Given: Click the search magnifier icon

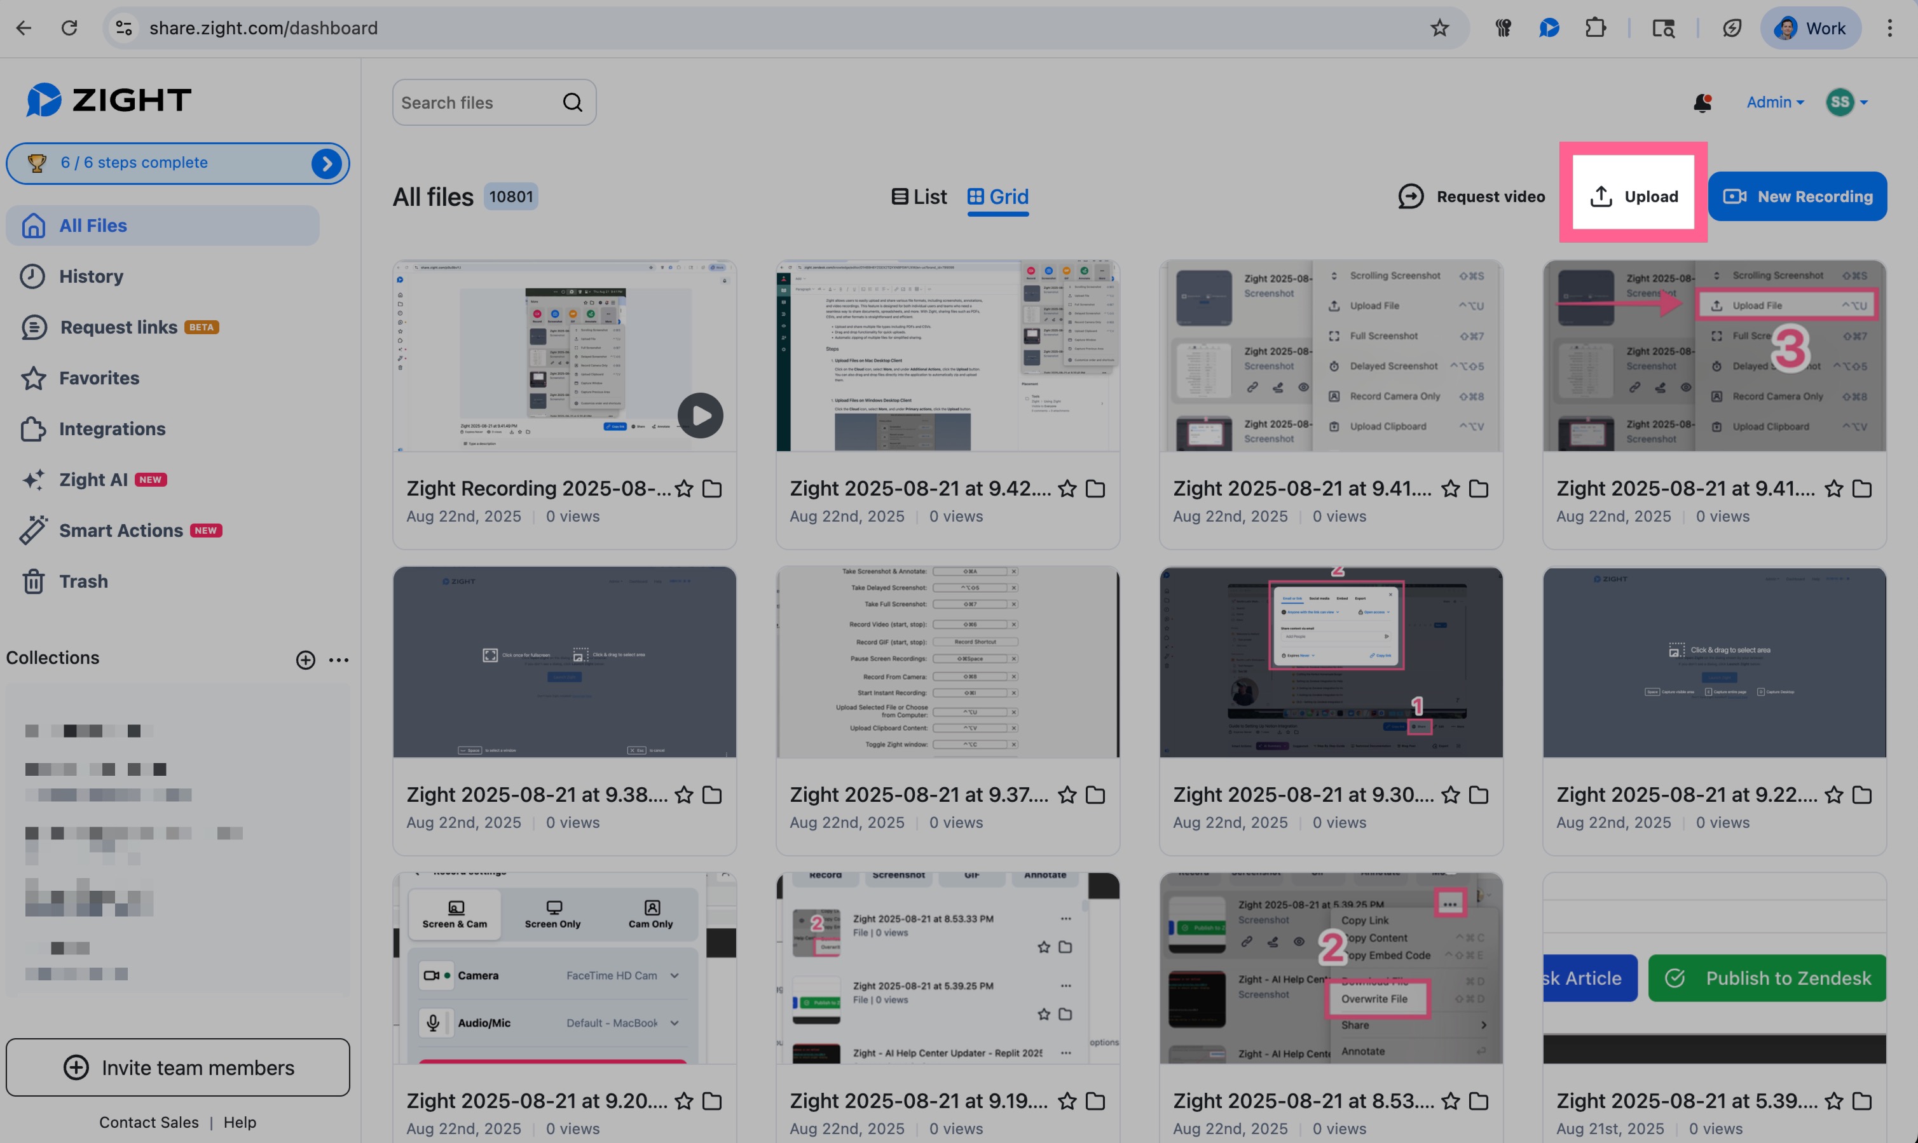Looking at the screenshot, I should [573, 102].
